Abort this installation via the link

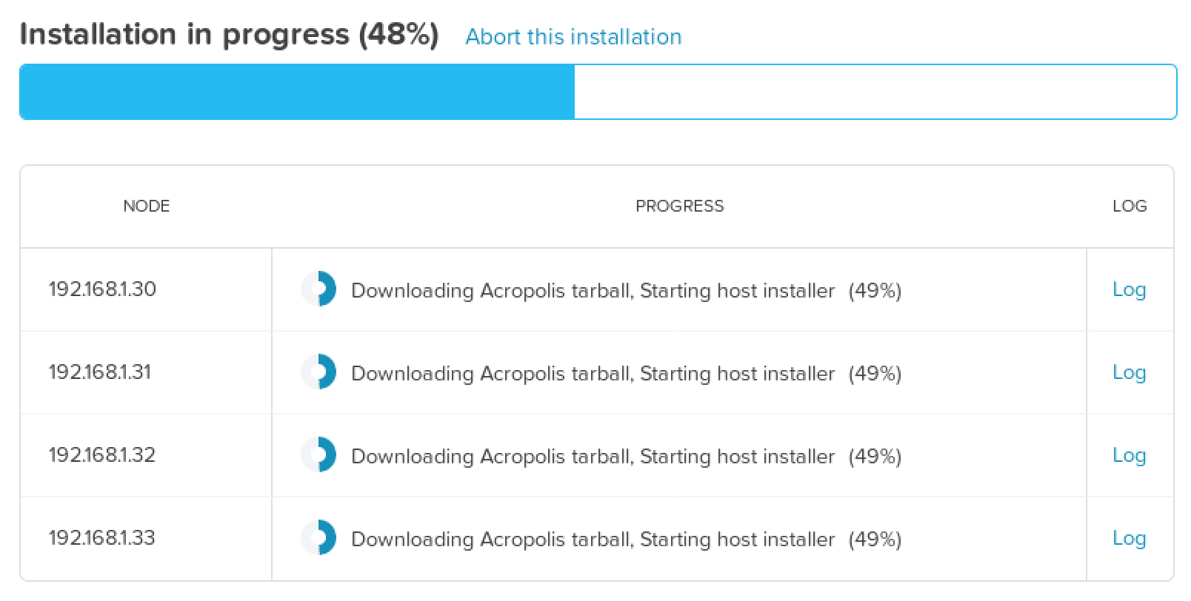[x=573, y=37]
